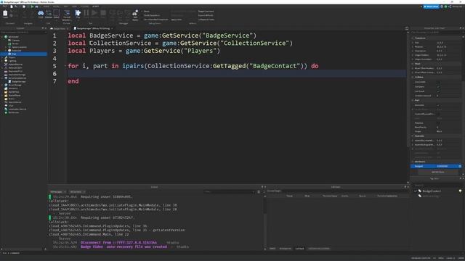
Task: Select LocalizationService in the Explorer
Action: point(17,109)
